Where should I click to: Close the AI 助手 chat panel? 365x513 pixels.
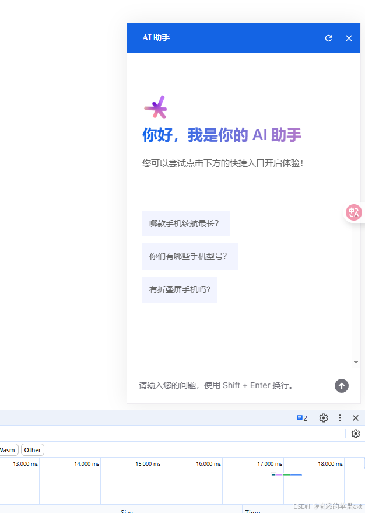349,39
